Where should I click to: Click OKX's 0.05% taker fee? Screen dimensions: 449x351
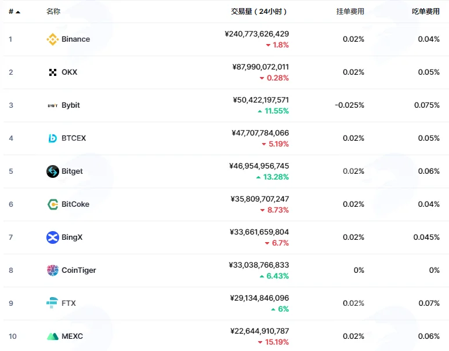point(429,72)
